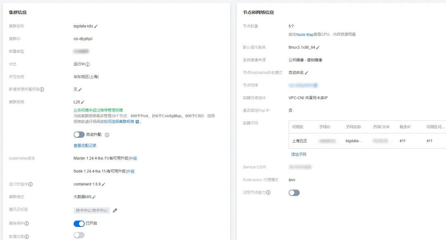Edit the 腾讯云标签 tag 技术中心
This screenshot has width=446, height=240.
click(115, 210)
